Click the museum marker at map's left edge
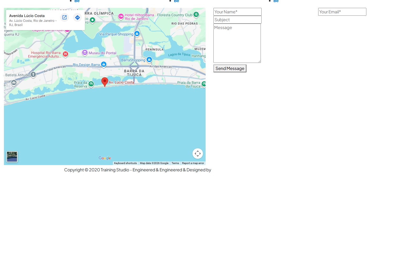 [14, 83]
